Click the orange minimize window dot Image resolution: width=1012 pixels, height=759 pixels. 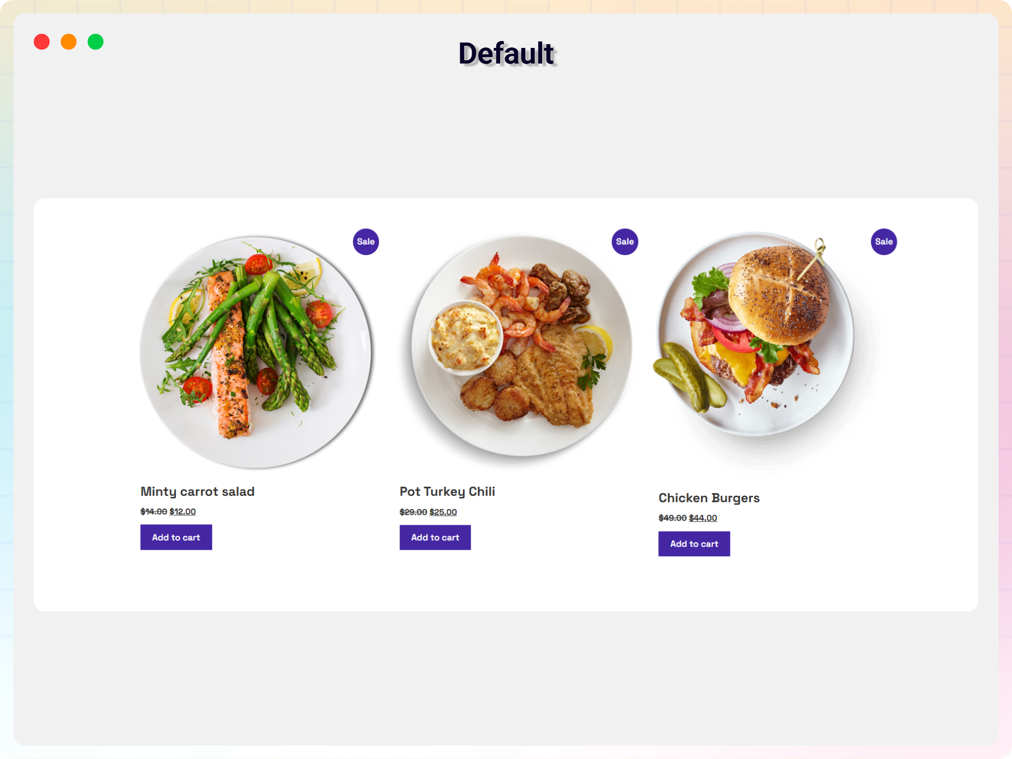pos(68,41)
